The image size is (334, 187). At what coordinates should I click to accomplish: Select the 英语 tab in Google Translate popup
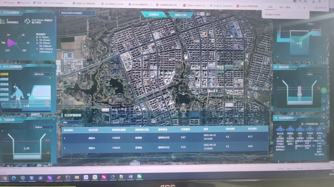coord(270,7)
